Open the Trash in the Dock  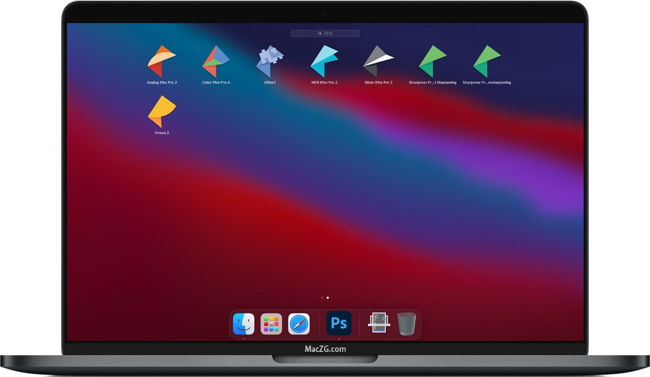pyautogui.click(x=406, y=324)
